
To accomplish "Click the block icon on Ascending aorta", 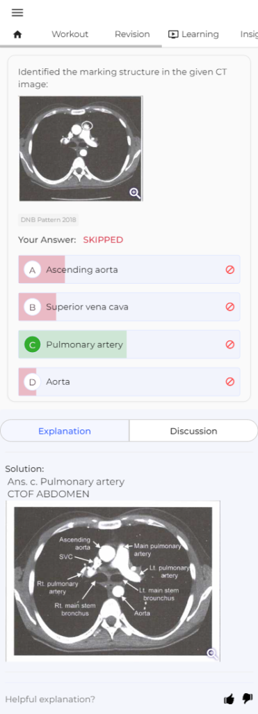I will click(x=230, y=270).
